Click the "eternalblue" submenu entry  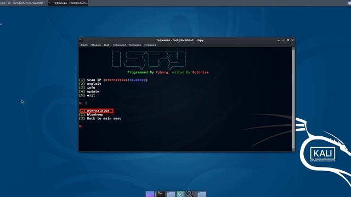coord(97,111)
